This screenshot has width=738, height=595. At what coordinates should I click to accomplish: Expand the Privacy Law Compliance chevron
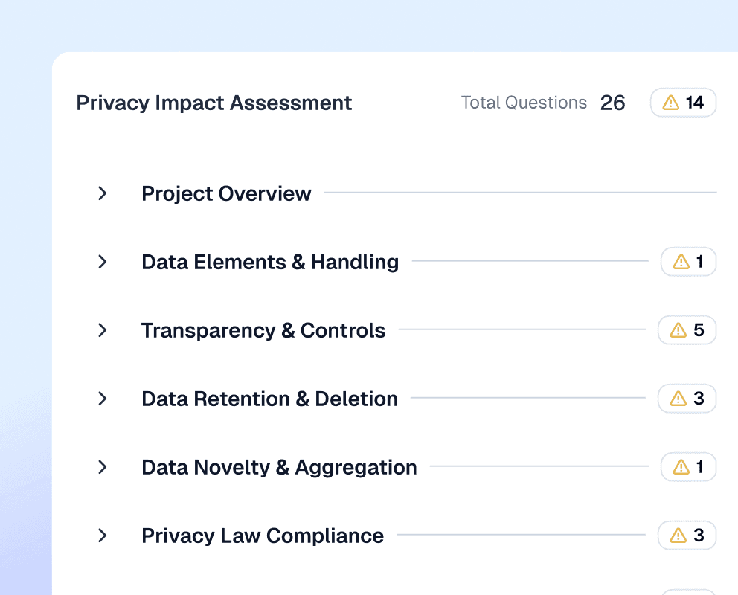coord(103,535)
